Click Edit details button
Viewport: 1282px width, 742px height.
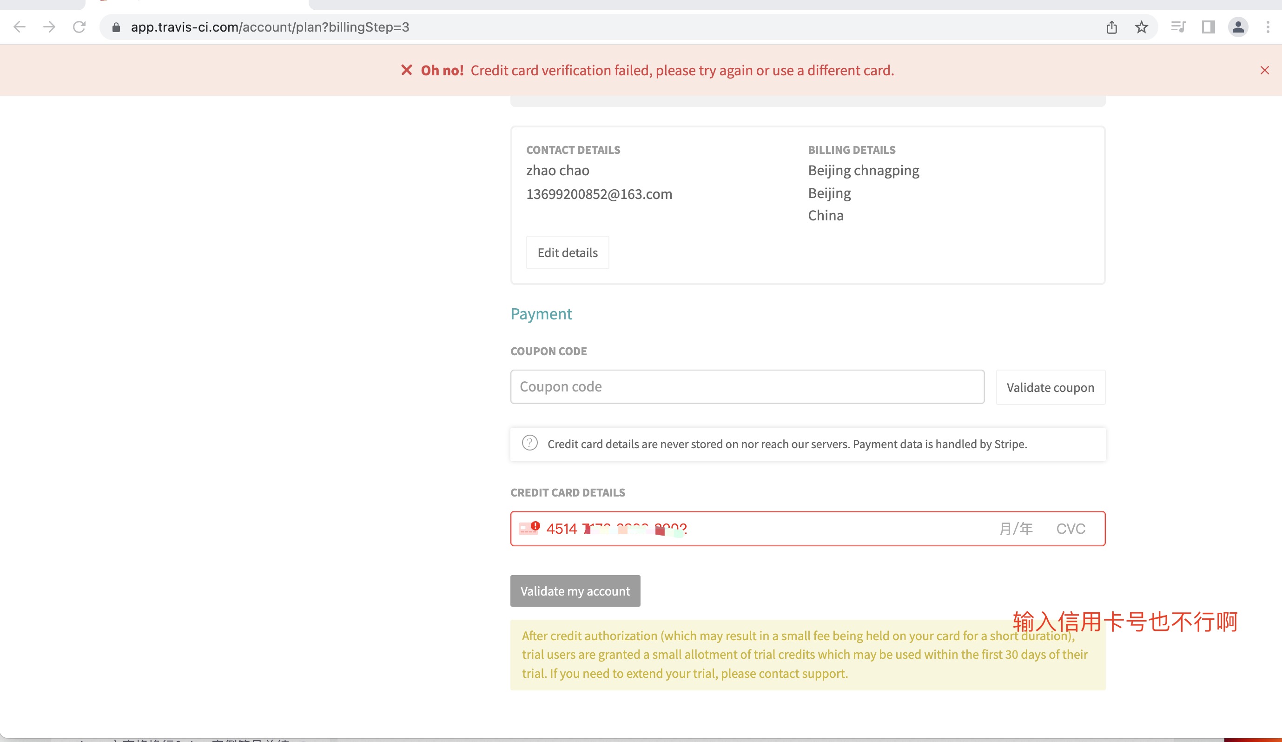coord(567,252)
